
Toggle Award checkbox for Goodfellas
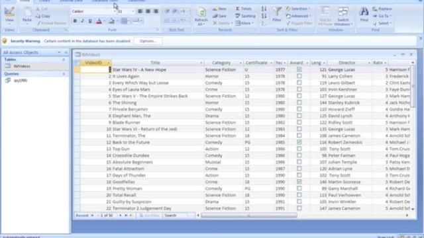(x=299, y=182)
